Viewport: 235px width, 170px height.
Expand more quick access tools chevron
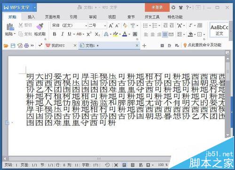[32, 46]
